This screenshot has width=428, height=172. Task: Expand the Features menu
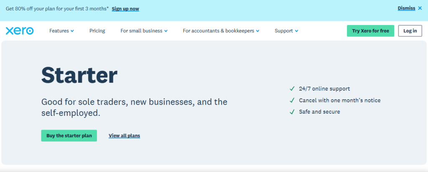click(61, 31)
